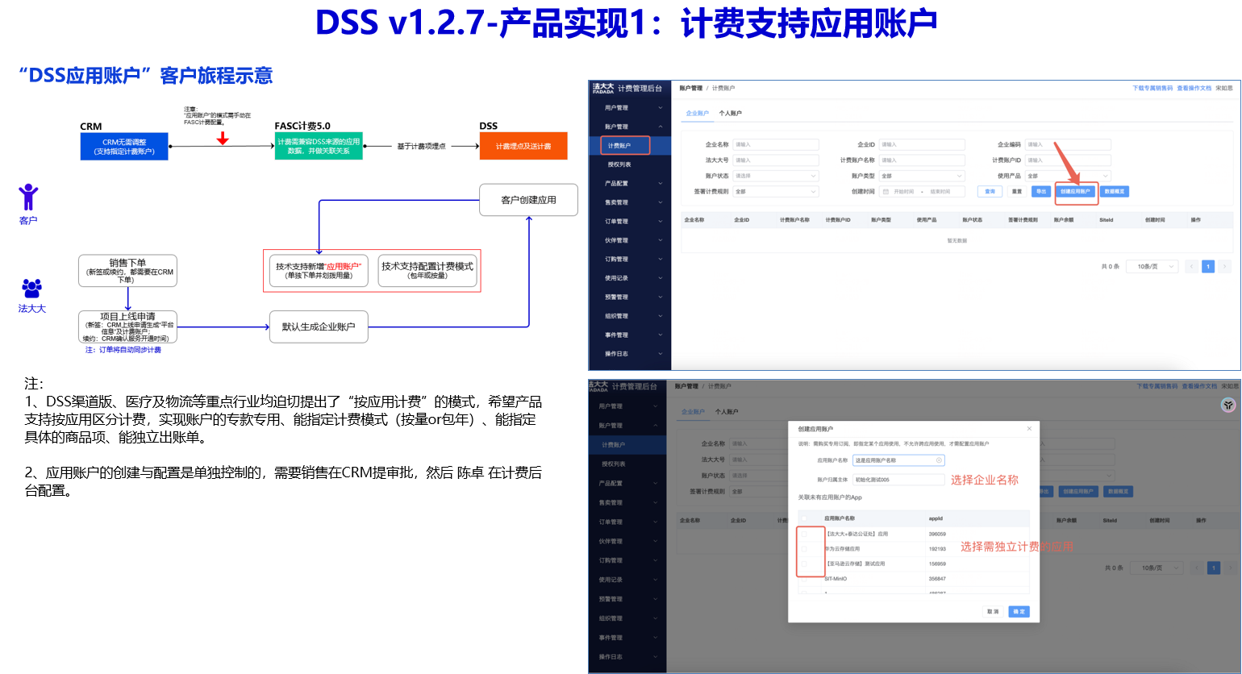Click the 计费账户ID input field
Image resolution: width=1242 pixels, height=674 pixels.
[1068, 160]
